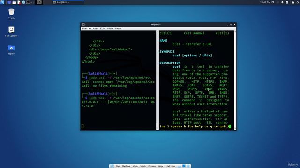Click the lock screen icon
Viewport: 300px width, 168px height.
(293, 2)
